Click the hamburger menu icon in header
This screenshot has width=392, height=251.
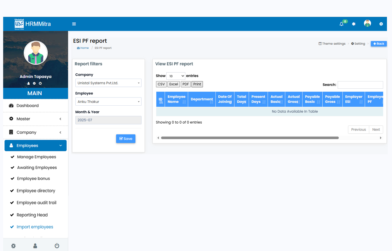tap(74, 24)
